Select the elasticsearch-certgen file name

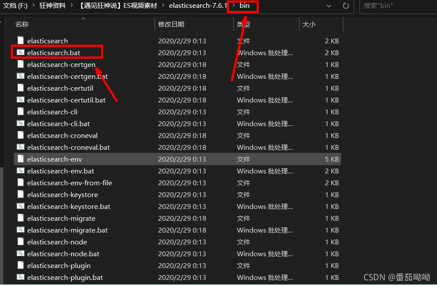pos(61,65)
